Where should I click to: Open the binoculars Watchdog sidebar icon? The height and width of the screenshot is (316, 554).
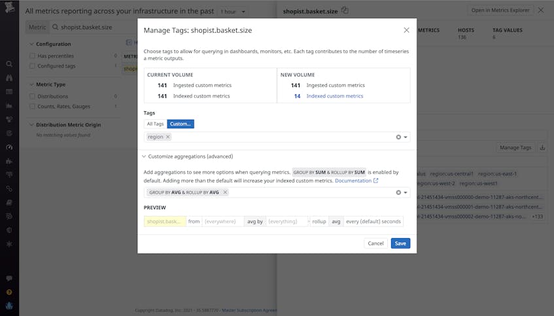pos(10,78)
